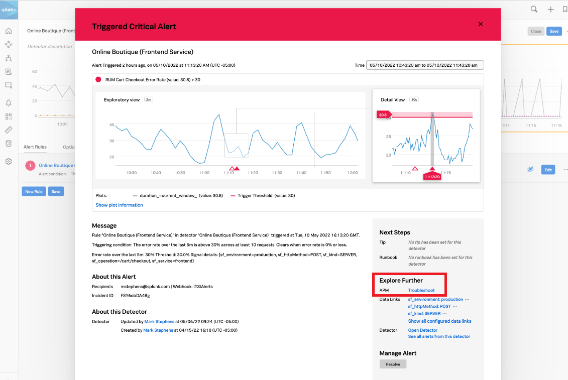Open the APM icon in sidebar
Viewport: 568px width, 380px height.
pos(9,44)
